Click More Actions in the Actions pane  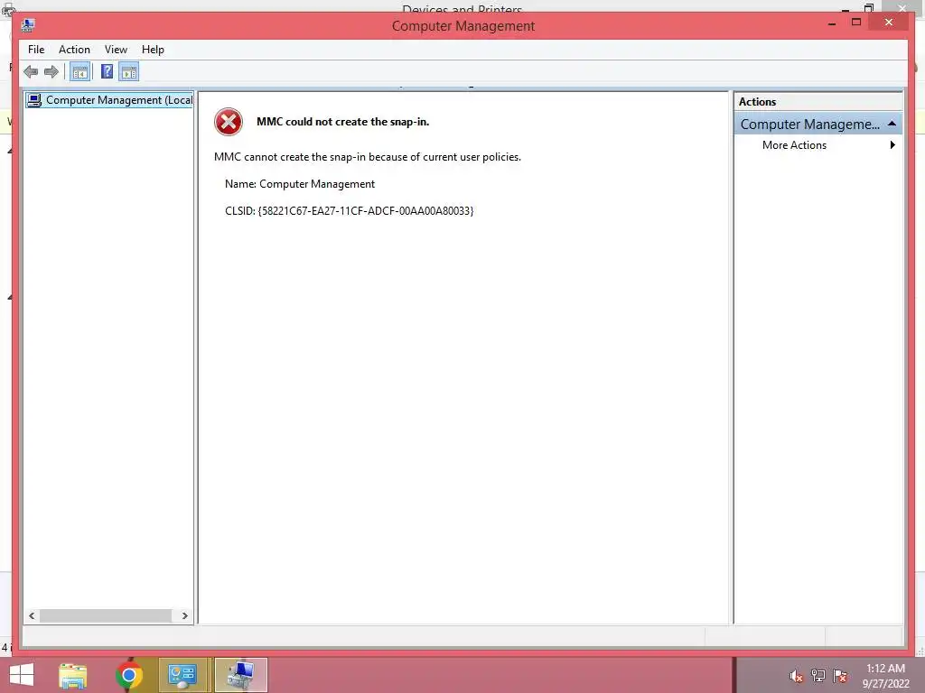coord(794,145)
